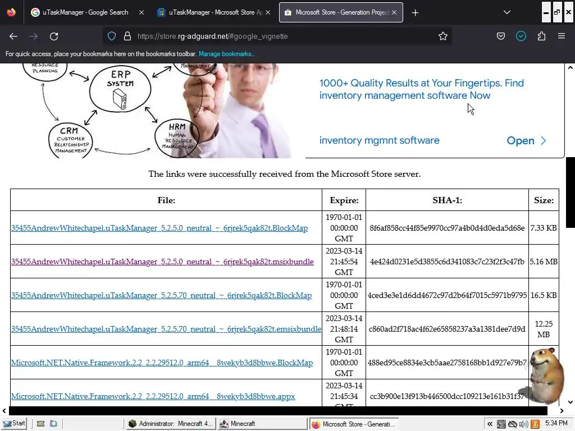Download the uTaskManager 5.2.5.0 BlockMap file
575x431 pixels.
pos(159,228)
